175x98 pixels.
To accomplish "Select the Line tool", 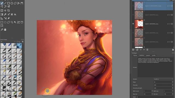I will click(x=5, y=3).
